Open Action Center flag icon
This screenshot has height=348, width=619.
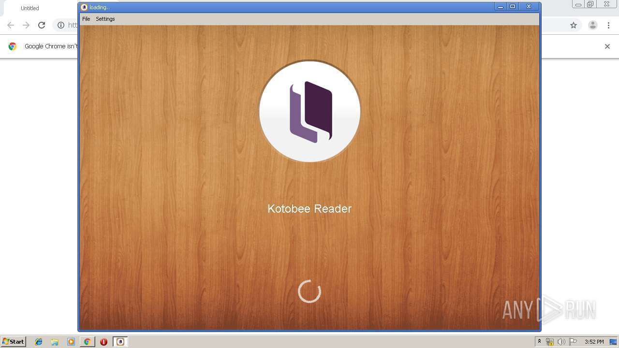coord(573,342)
